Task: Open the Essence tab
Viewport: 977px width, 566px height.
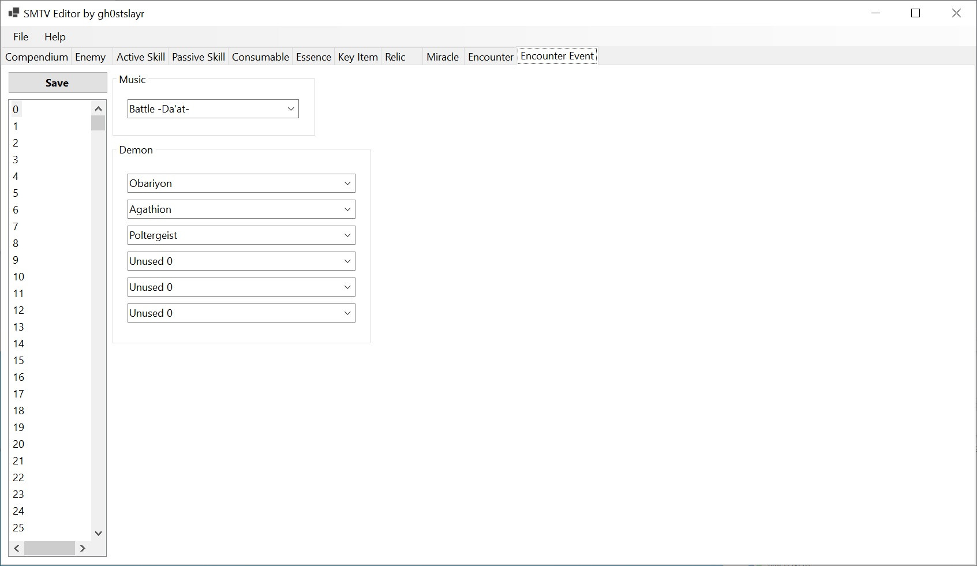Action: tap(313, 57)
